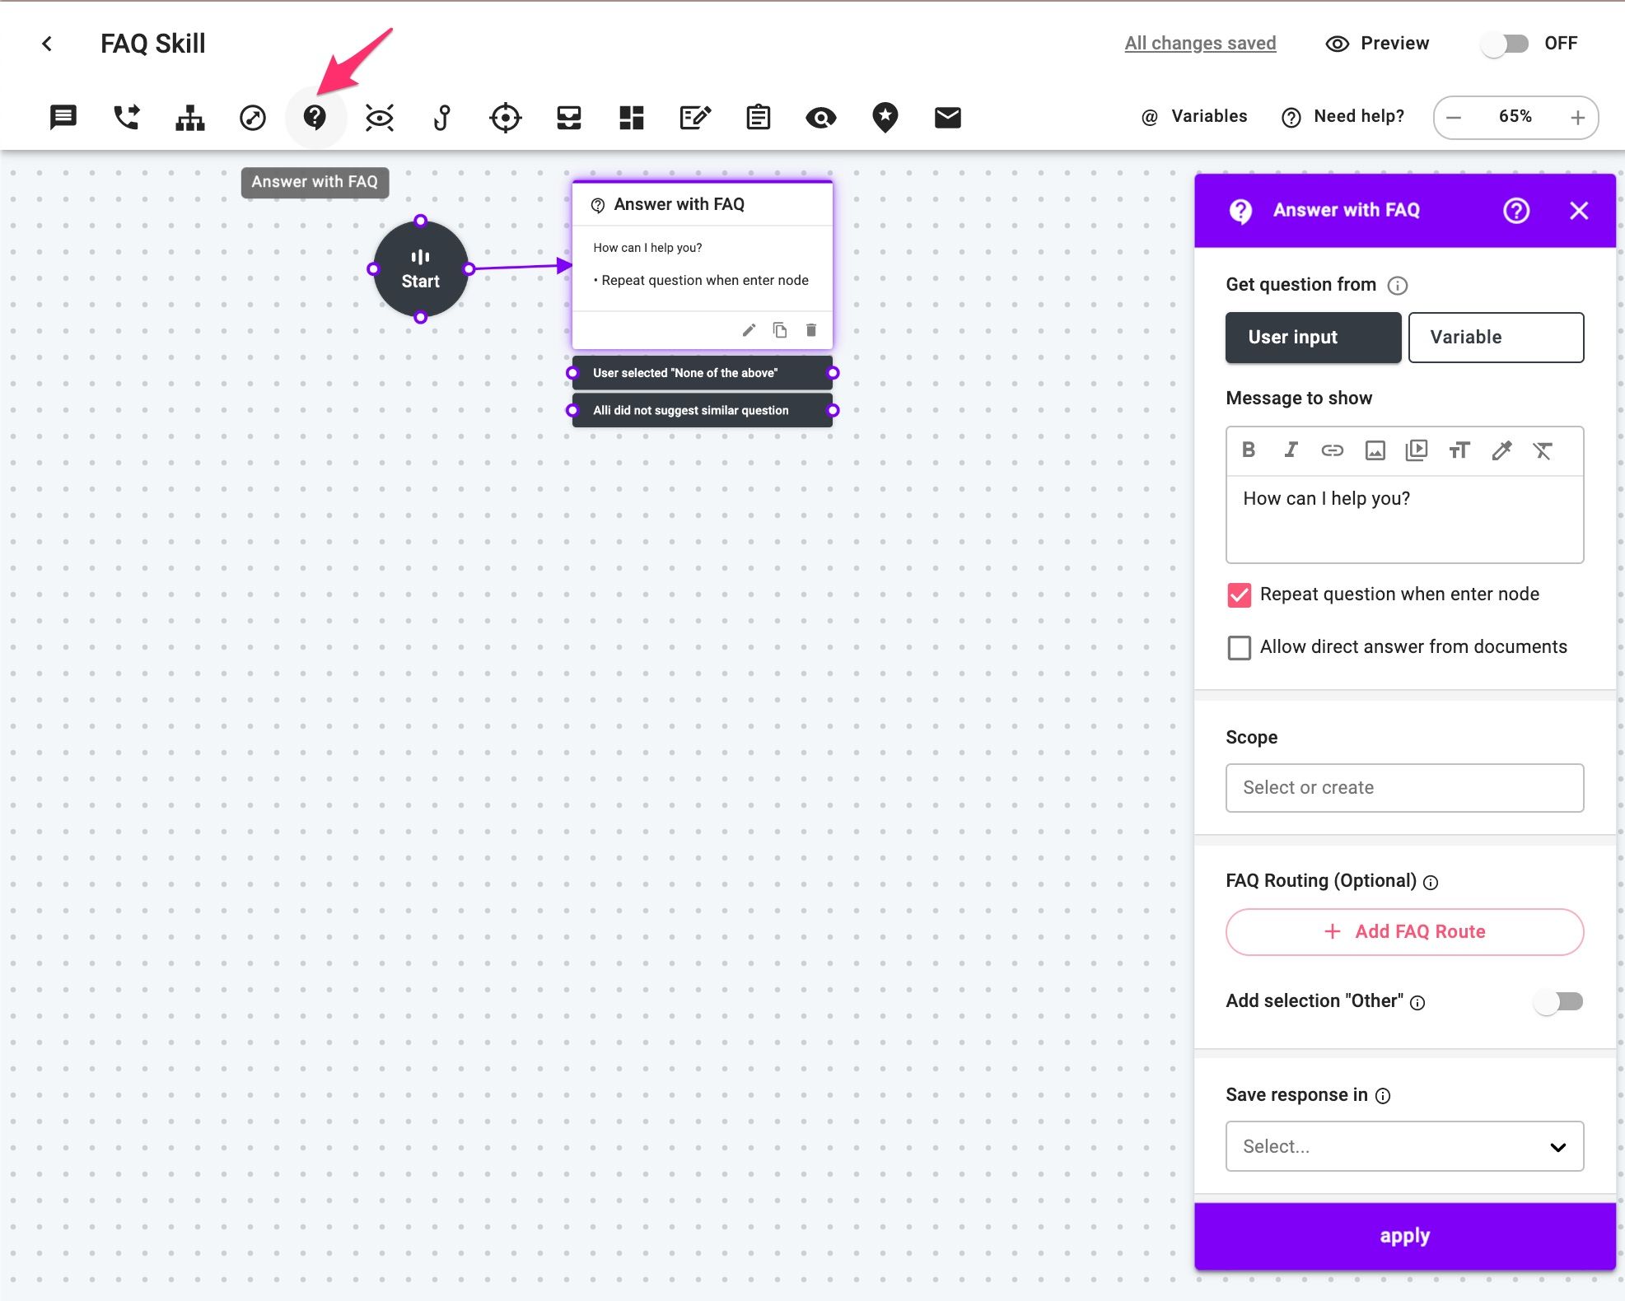Screen dimensions: 1625x1301
Task: Open the Save response in dropdown
Action: coord(1404,1146)
